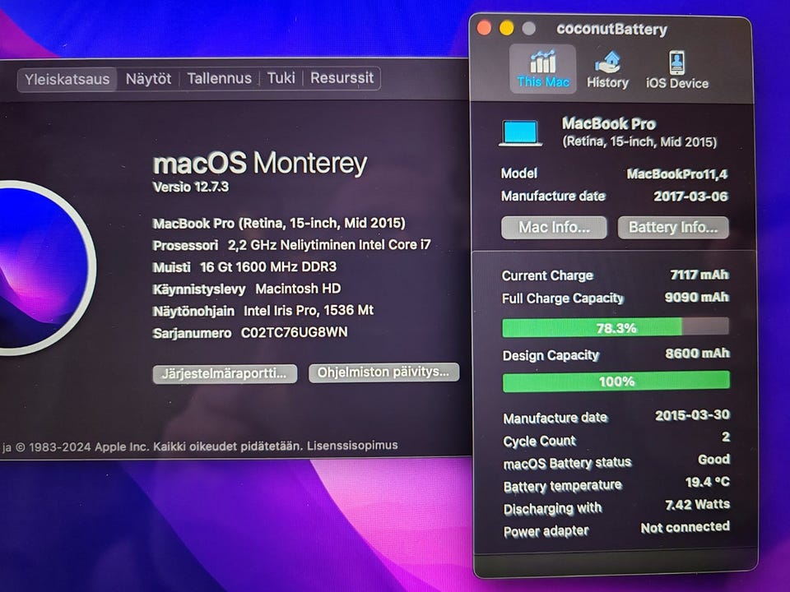This screenshot has height=592, width=790.
Task: Click the 100% design capacity bar
Action: pyautogui.click(x=616, y=381)
